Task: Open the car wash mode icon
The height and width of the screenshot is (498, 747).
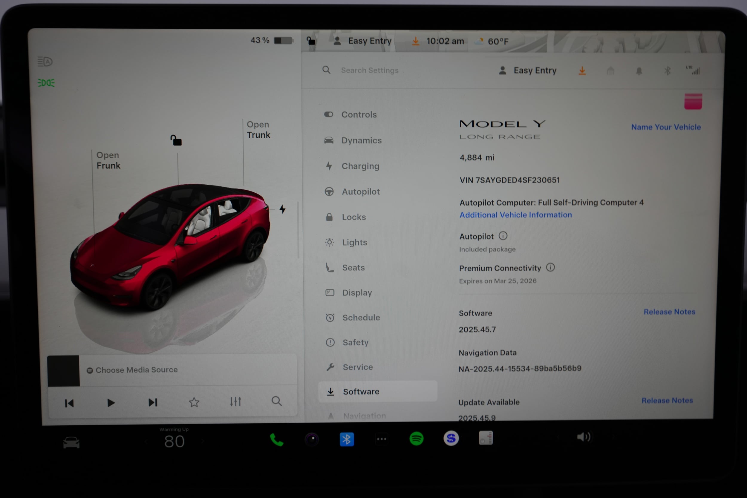Action: pos(610,71)
